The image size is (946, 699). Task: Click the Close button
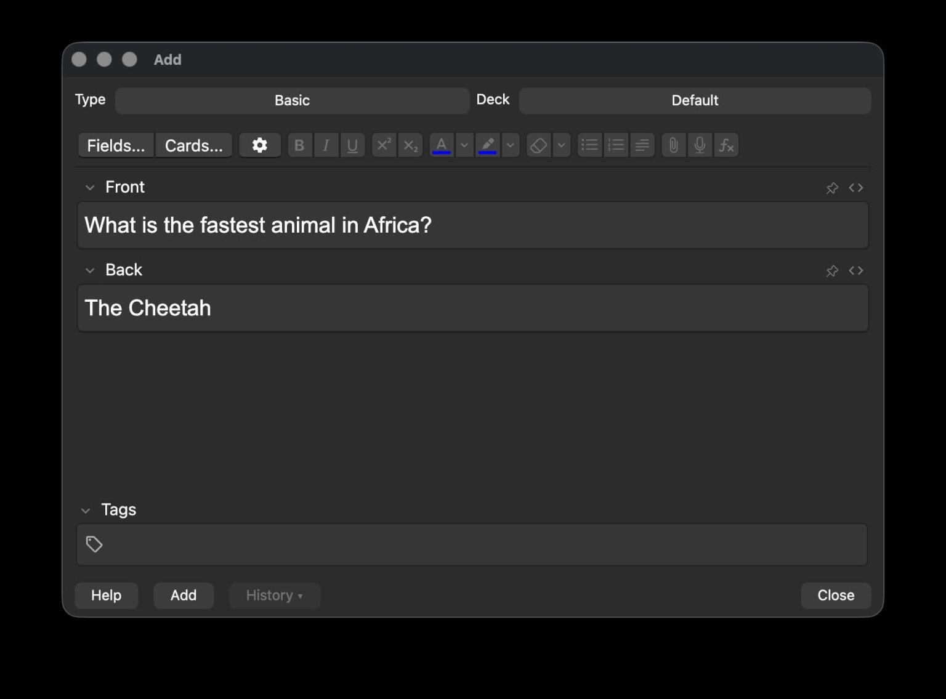point(836,596)
